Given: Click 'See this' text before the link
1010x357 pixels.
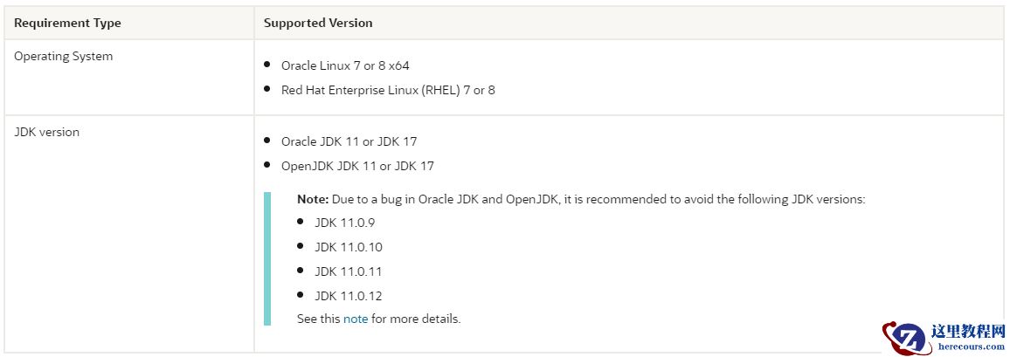Looking at the screenshot, I should coord(318,319).
